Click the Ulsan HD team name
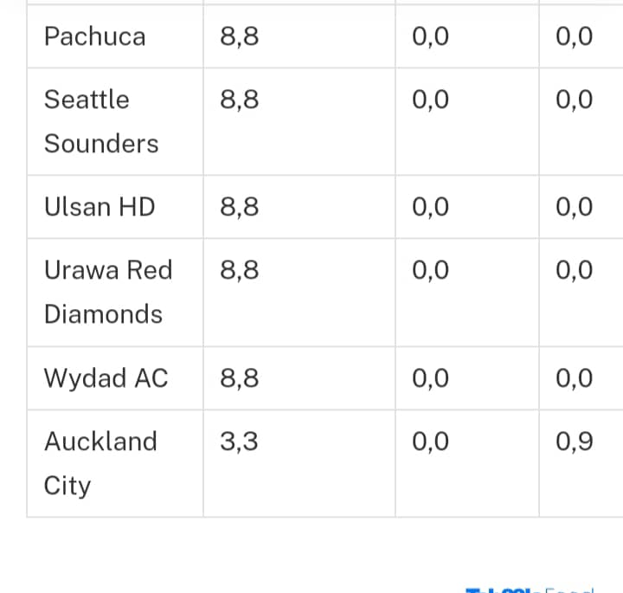Image resolution: width=623 pixels, height=593 pixels. [100, 207]
